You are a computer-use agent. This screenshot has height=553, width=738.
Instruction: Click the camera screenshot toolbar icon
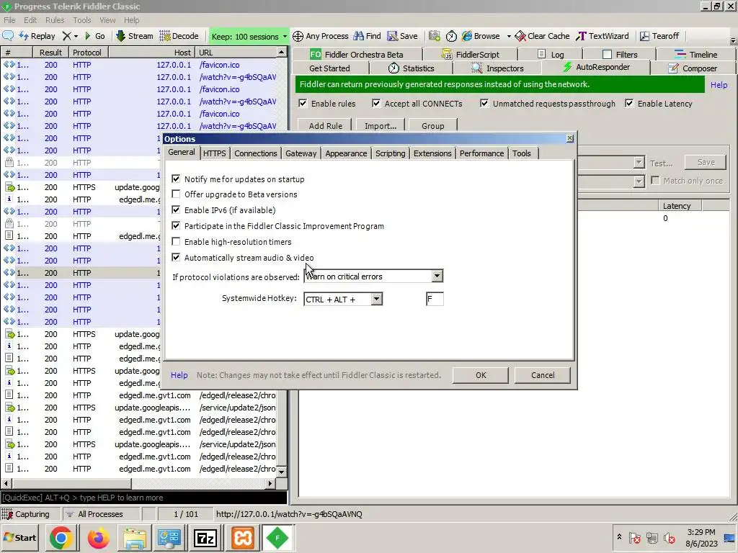pyautogui.click(x=434, y=36)
